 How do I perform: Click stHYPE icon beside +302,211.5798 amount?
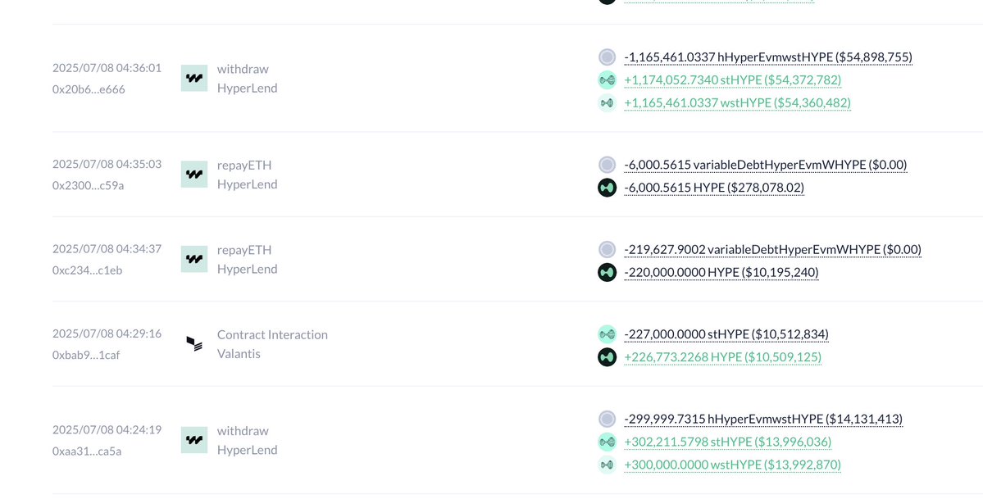click(x=607, y=442)
